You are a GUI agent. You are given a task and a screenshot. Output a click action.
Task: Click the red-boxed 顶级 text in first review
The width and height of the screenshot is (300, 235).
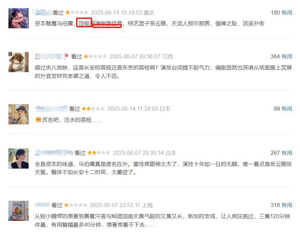click(84, 23)
